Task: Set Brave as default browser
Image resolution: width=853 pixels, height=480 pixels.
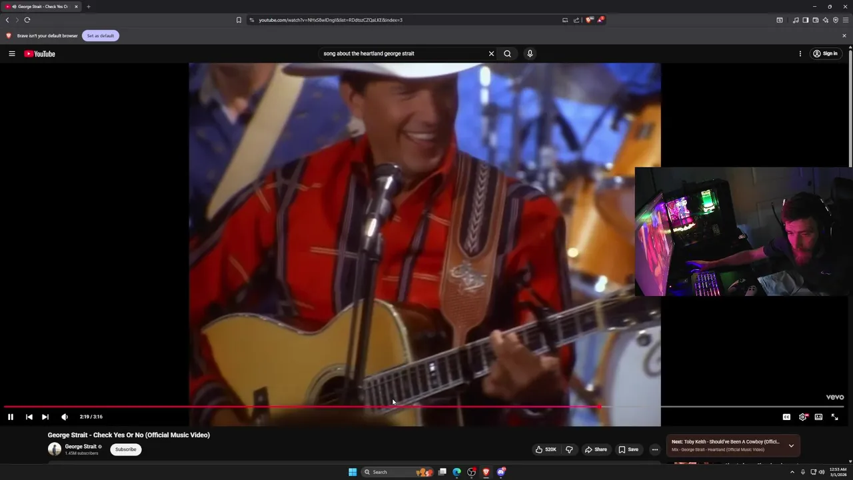Action: pos(101,35)
